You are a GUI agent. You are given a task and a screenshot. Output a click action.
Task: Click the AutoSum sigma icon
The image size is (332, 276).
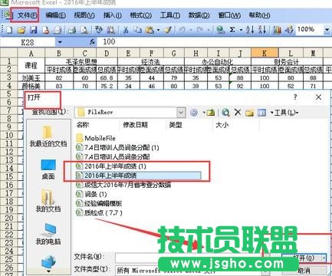click(x=232, y=30)
